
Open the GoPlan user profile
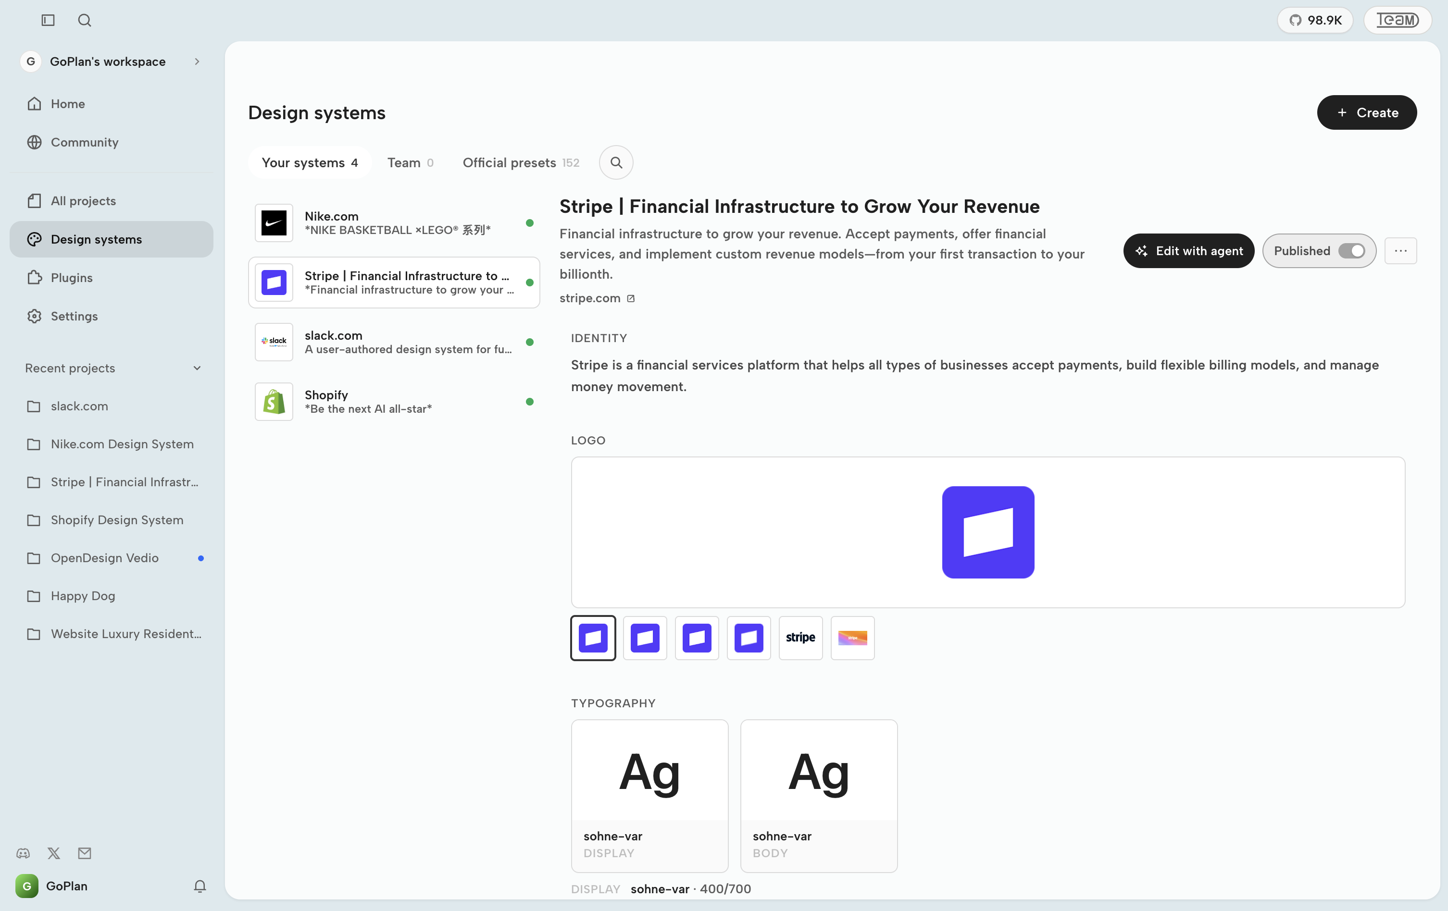[52, 886]
